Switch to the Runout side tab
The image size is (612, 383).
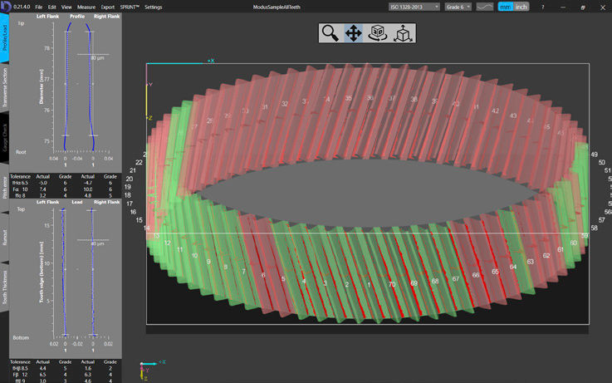4,238
